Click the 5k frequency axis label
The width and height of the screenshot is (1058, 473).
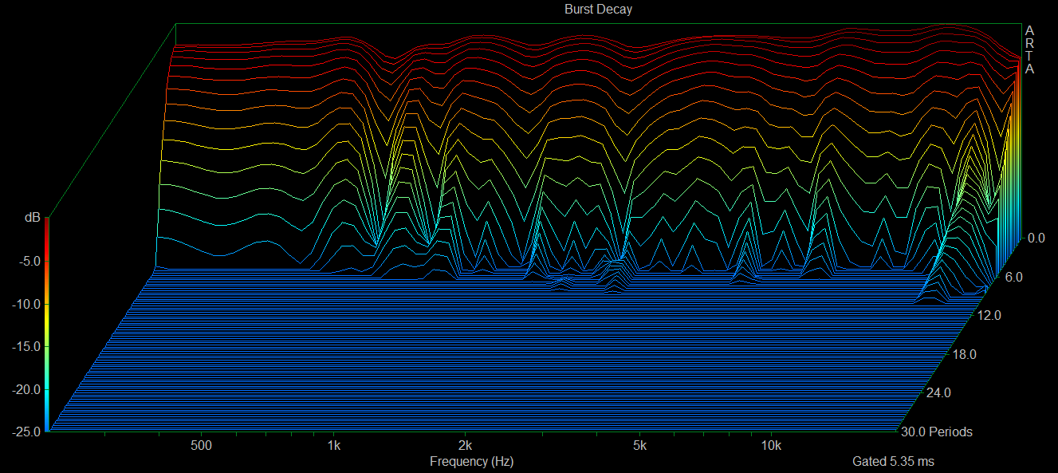[639, 444]
